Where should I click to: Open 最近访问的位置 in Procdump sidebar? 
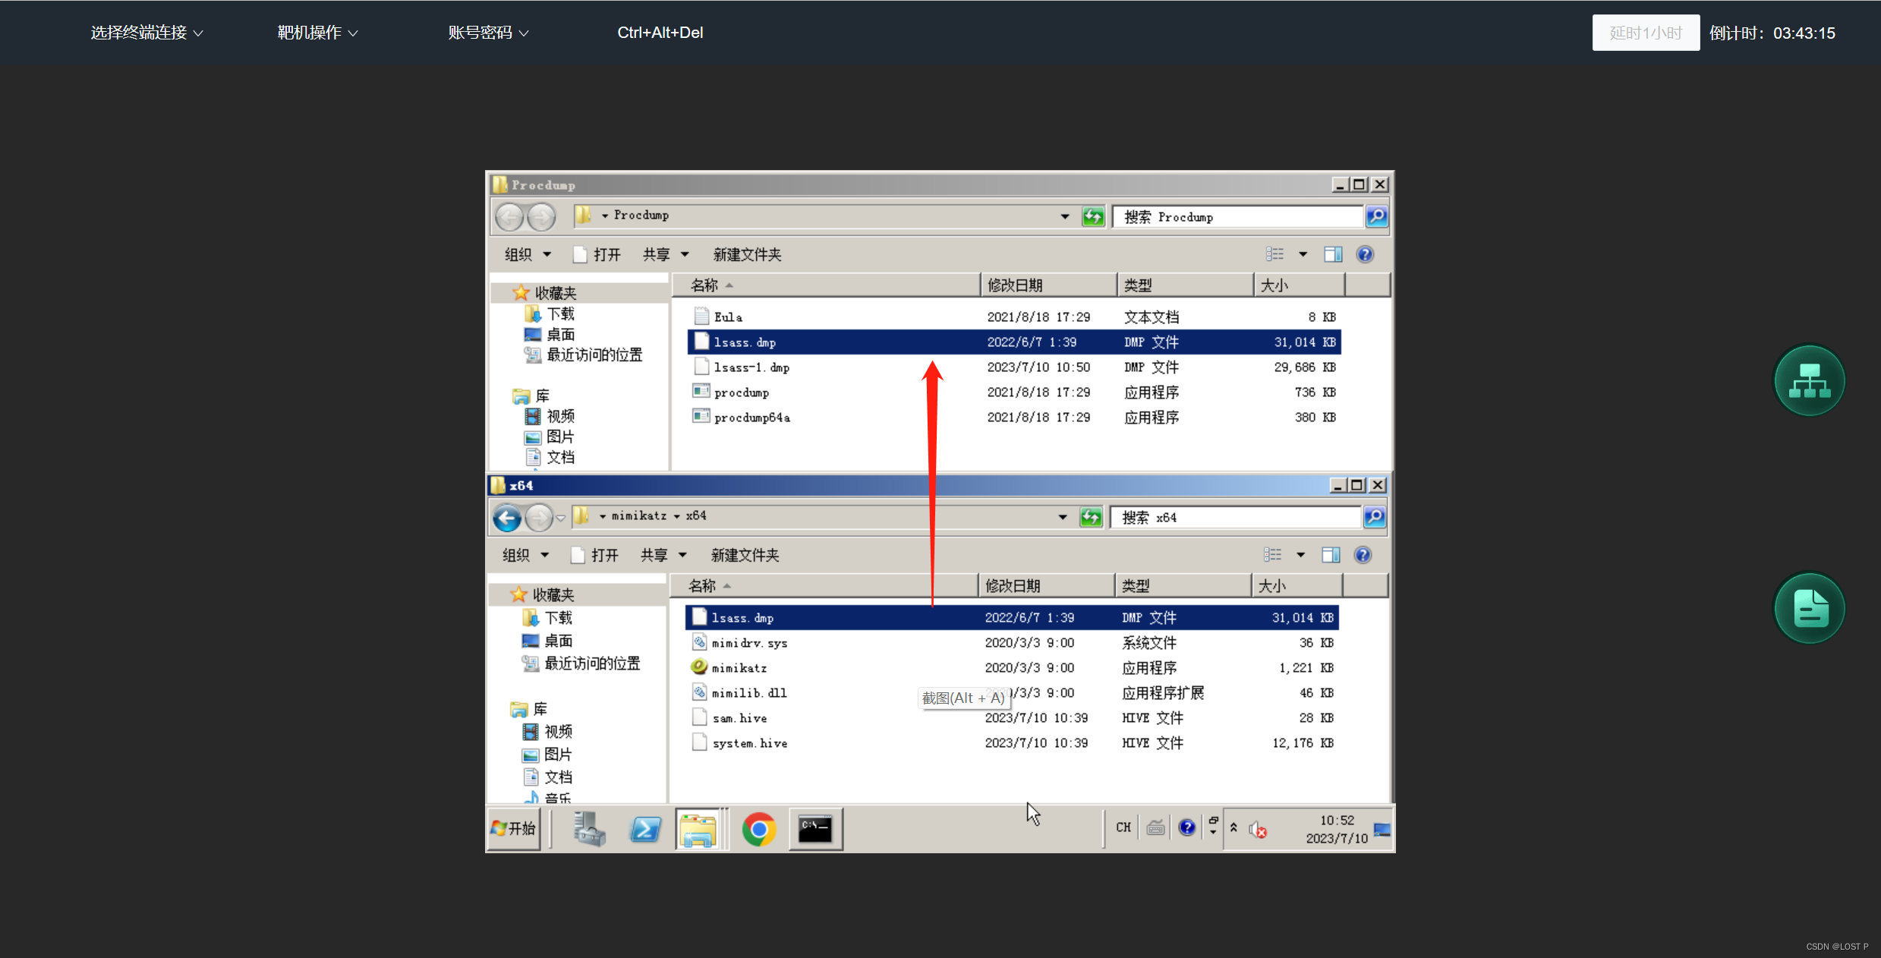[583, 355]
